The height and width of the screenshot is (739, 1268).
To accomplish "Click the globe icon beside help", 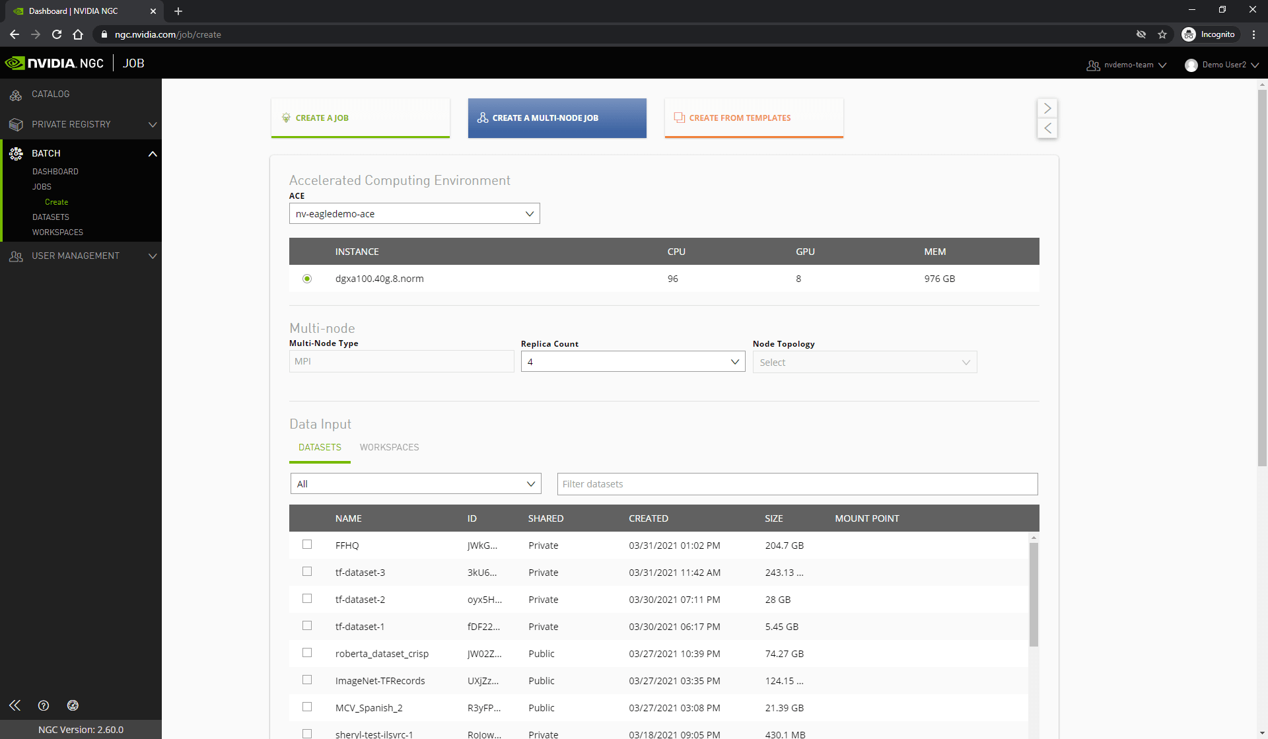I will point(73,705).
